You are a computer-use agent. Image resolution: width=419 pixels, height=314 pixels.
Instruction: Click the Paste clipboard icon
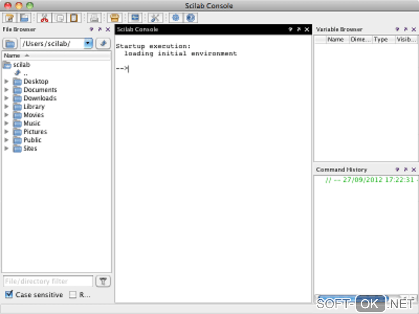pyautogui.click(x=74, y=18)
